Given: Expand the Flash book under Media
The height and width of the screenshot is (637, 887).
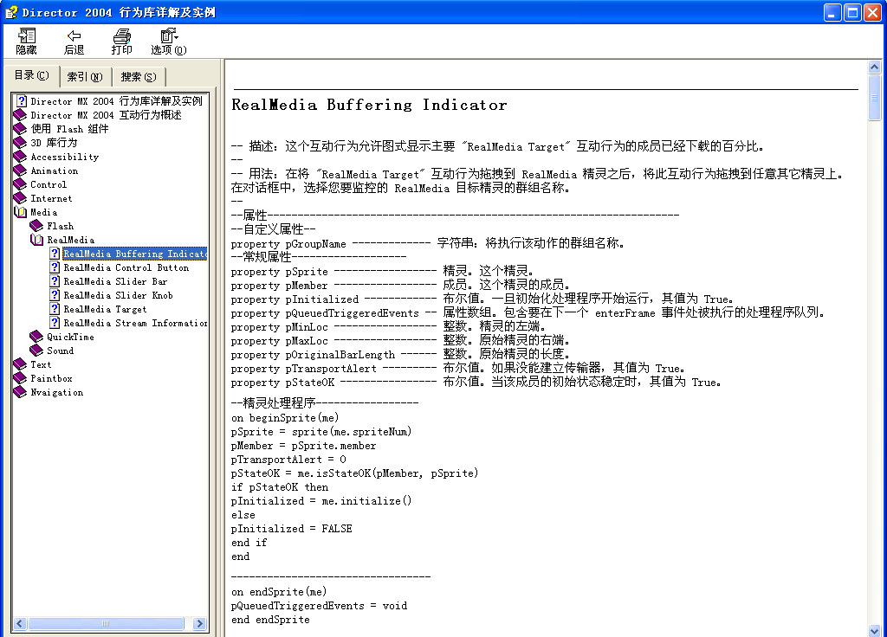Looking at the screenshot, I should click(x=60, y=226).
